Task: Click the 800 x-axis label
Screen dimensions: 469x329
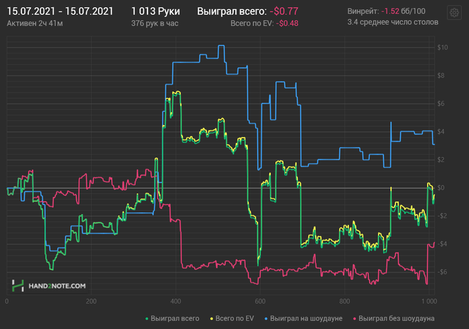Action: coord(344,302)
